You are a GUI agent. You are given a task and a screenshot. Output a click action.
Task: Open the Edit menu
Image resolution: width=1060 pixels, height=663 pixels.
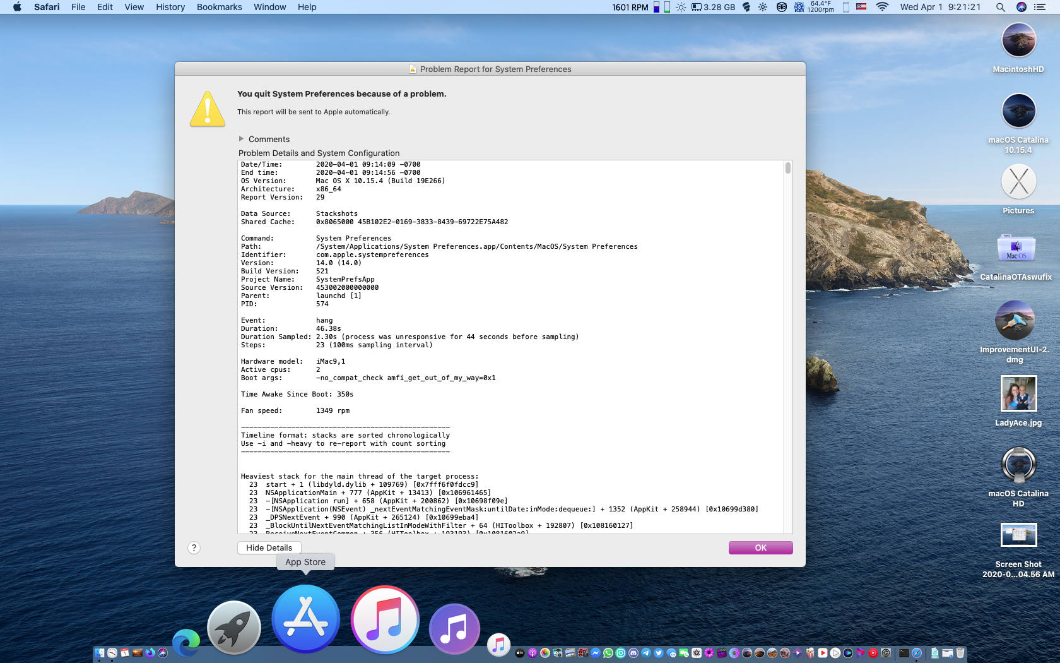[105, 7]
